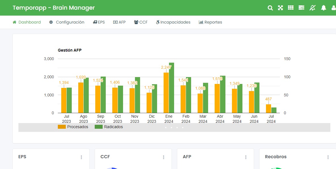Toggle fullscreen with the expand arrows icon

[x=280, y=8]
